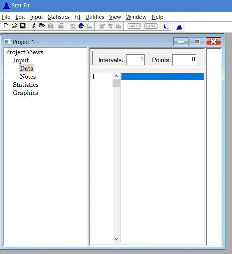Close the Project 1 window
The width and height of the screenshot is (232, 254).
pos(214,42)
